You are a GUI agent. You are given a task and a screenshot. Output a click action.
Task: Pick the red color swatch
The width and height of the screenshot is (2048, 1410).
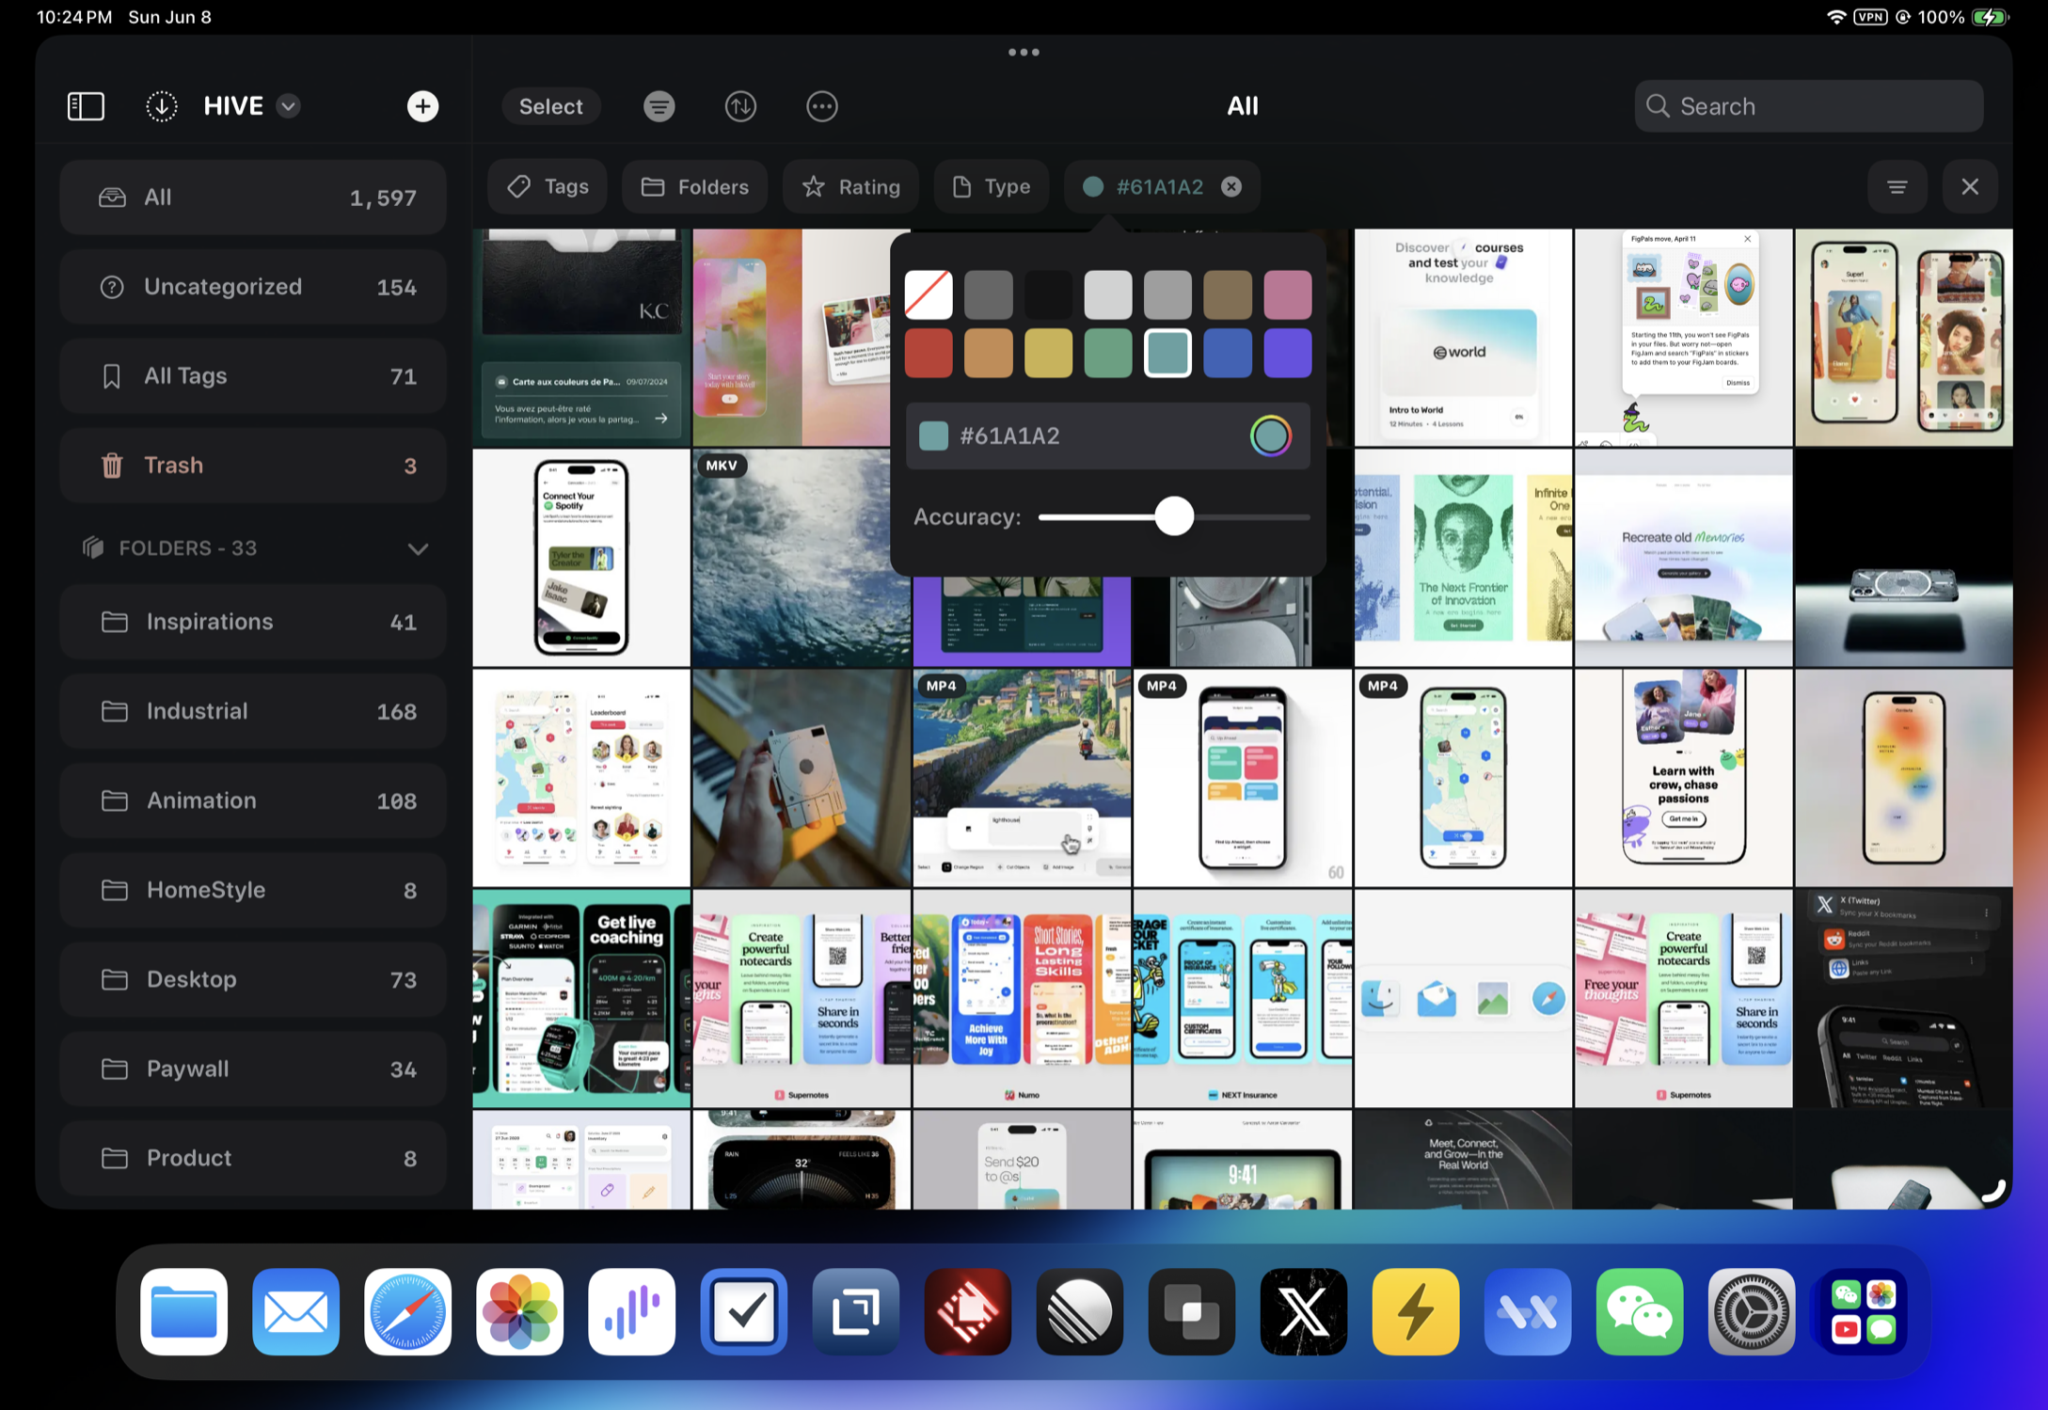(x=929, y=353)
